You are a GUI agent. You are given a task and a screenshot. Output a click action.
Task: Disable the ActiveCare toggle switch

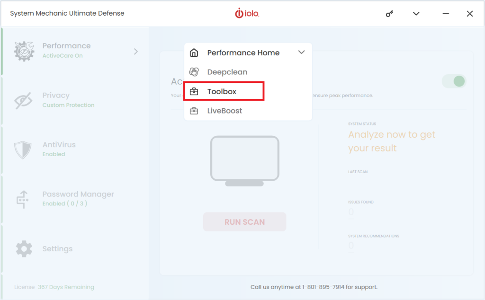(x=454, y=81)
